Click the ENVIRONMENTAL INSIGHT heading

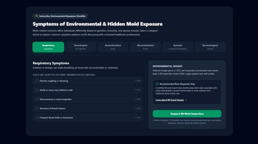(168, 66)
